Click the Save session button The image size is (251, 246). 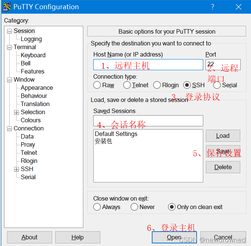[223, 151]
